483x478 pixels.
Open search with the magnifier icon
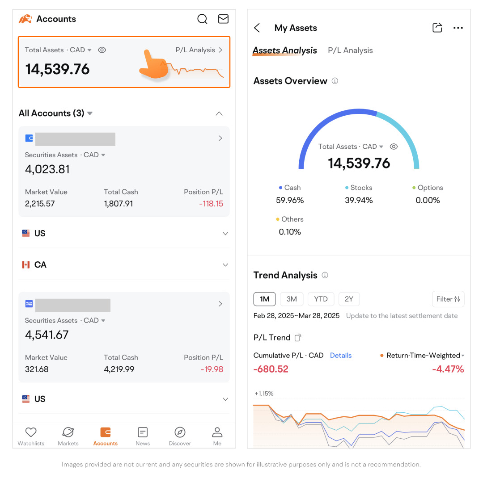(202, 19)
